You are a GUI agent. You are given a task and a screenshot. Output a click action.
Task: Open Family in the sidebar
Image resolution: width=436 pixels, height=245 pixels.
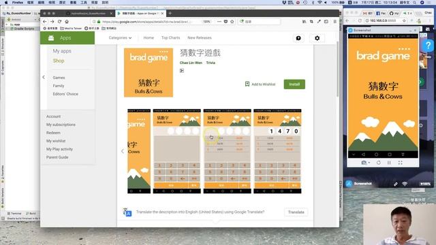coord(59,86)
